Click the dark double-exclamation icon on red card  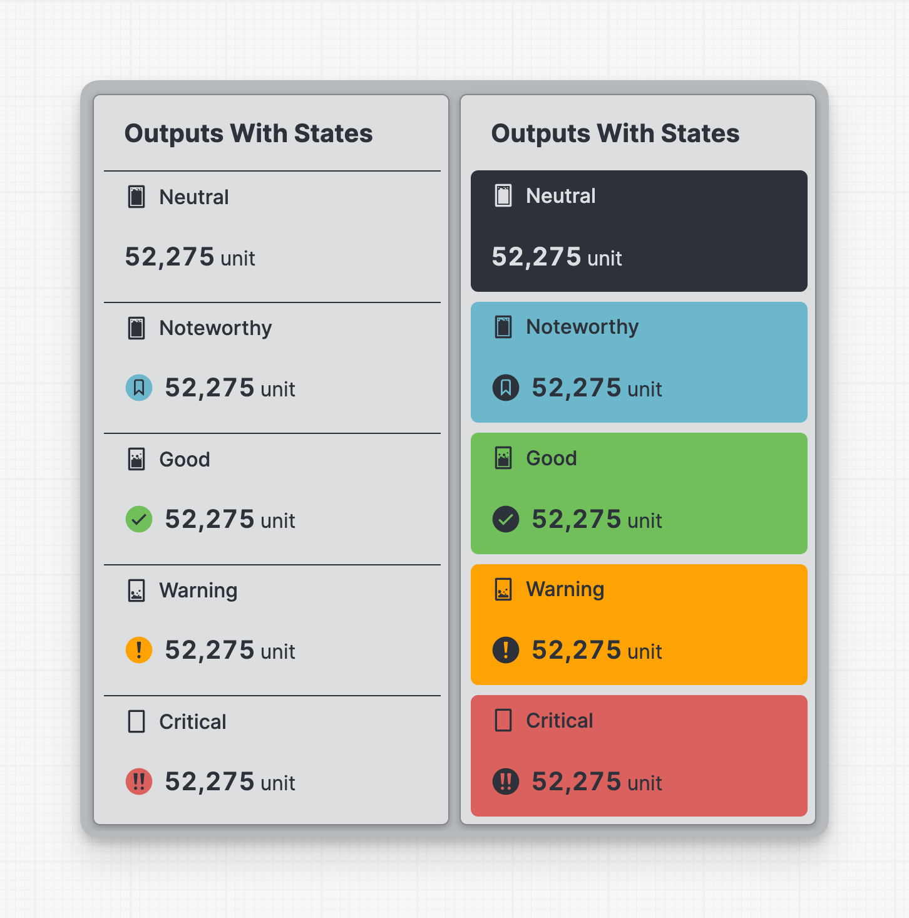point(506,781)
